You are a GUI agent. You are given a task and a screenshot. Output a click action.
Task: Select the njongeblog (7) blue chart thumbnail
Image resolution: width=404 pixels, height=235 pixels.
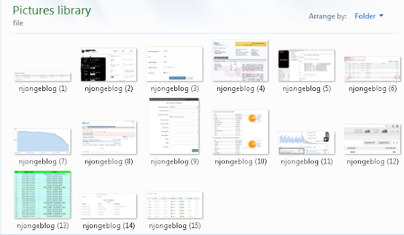click(42, 142)
